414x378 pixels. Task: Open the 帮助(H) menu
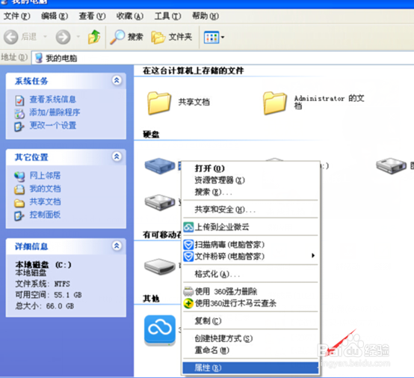[206, 16]
